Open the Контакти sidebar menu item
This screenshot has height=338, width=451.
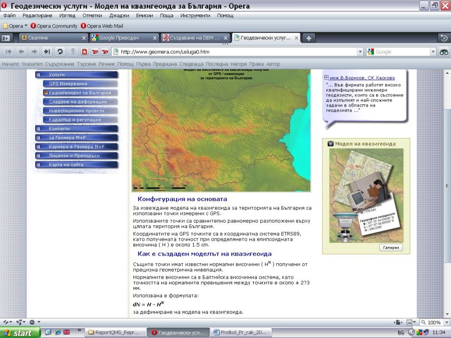(59, 129)
